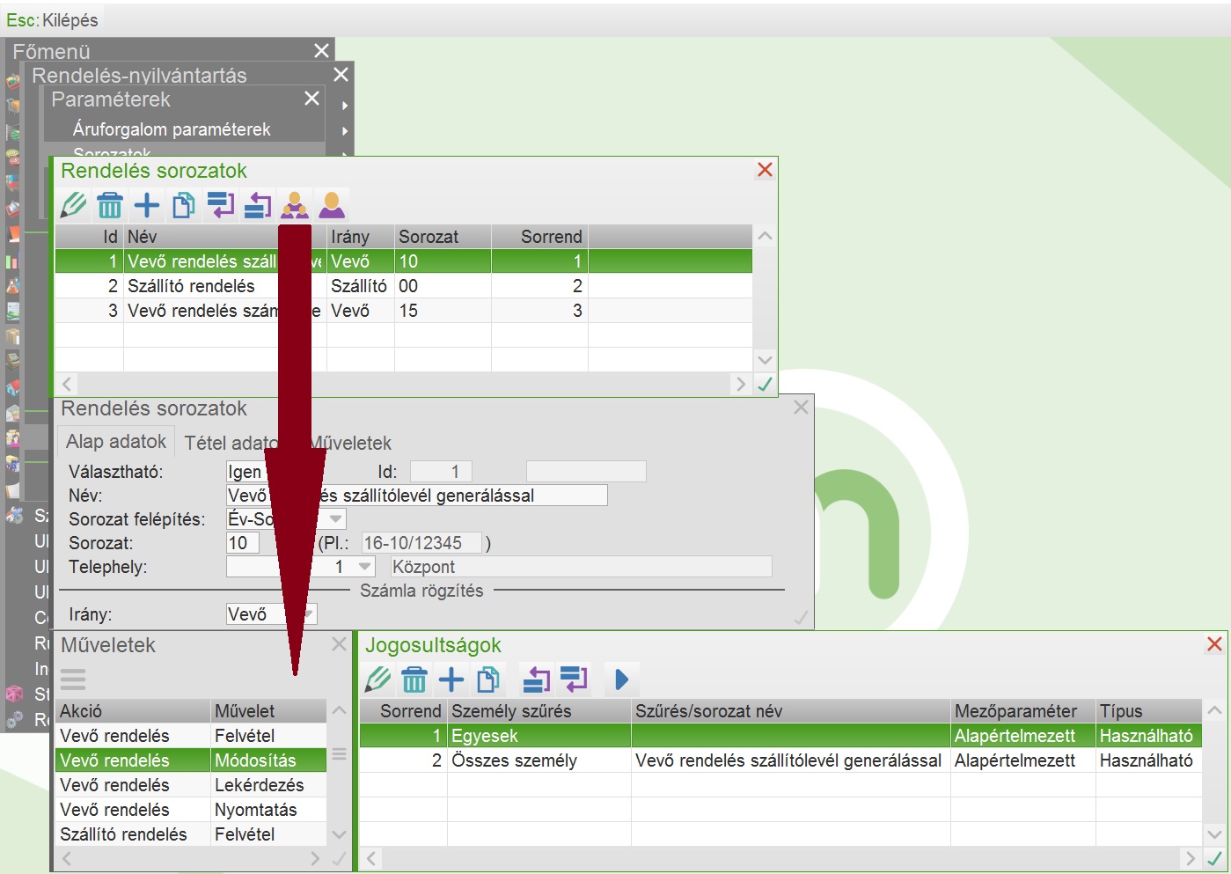
Task: Click scroll-right arrow of the Jogosultságok table
Action: click(x=1191, y=858)
